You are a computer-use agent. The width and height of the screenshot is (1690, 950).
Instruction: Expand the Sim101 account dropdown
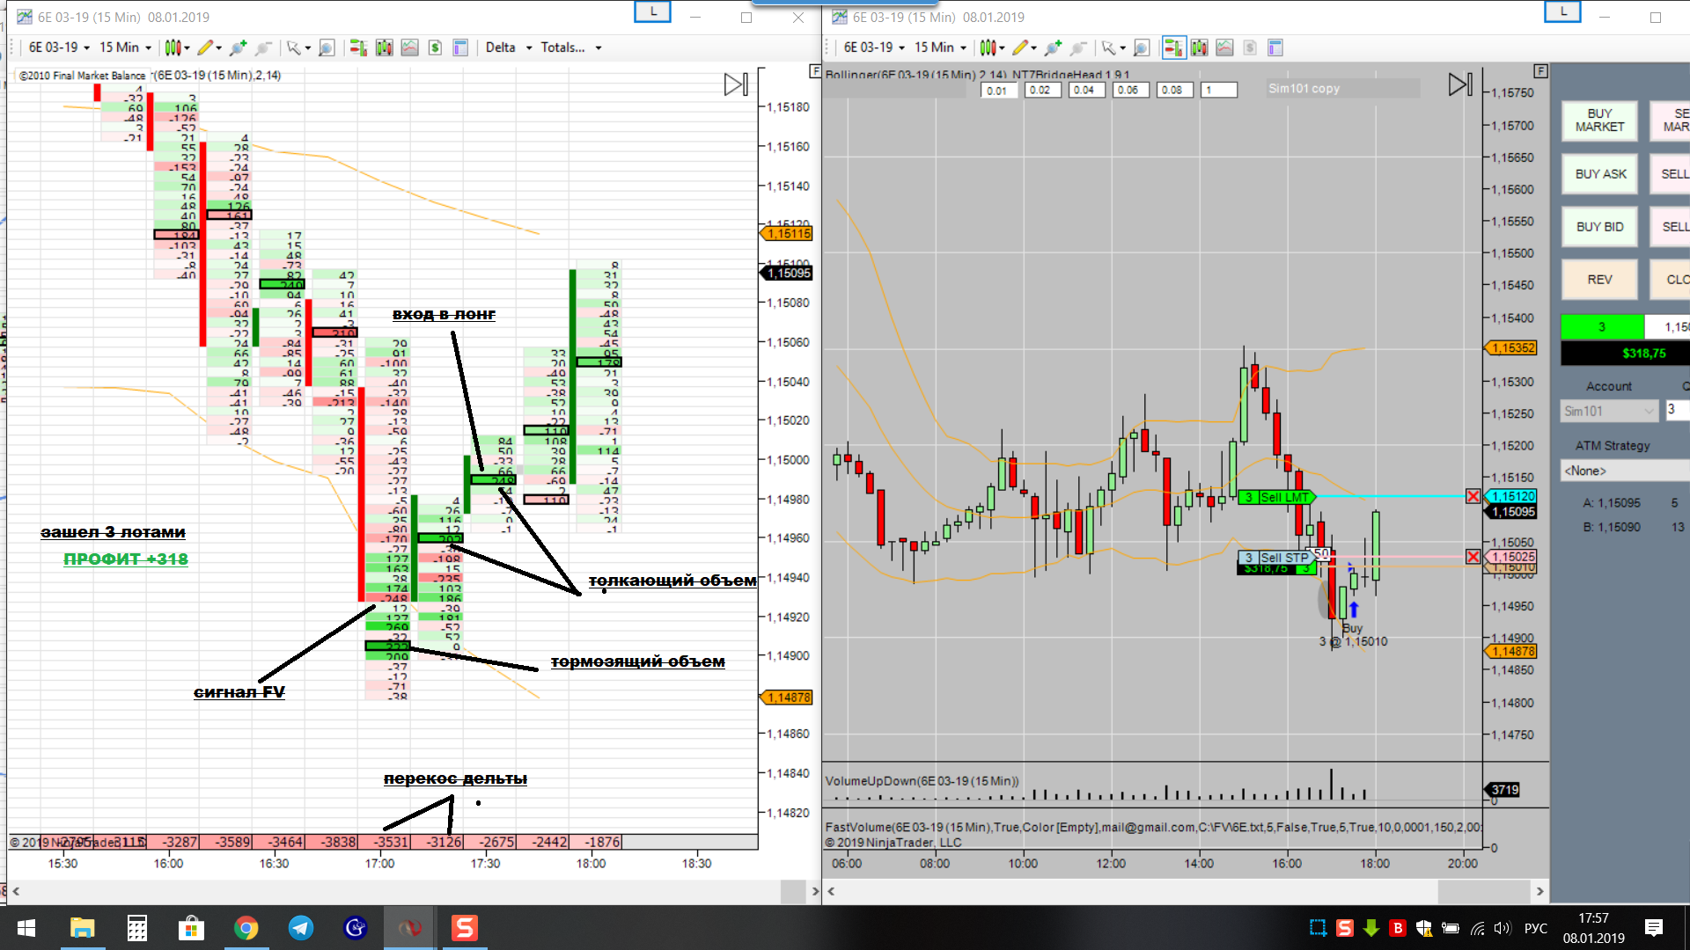[x=1610, y=411]
